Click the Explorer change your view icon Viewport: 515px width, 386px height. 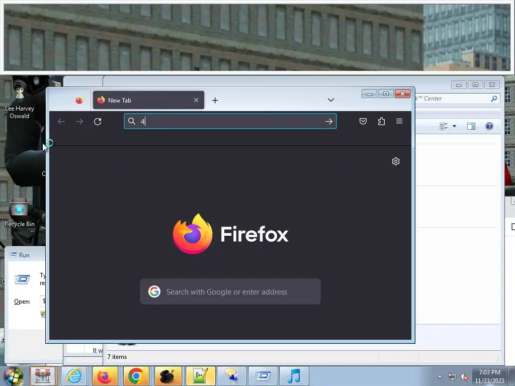coord(444,126)
